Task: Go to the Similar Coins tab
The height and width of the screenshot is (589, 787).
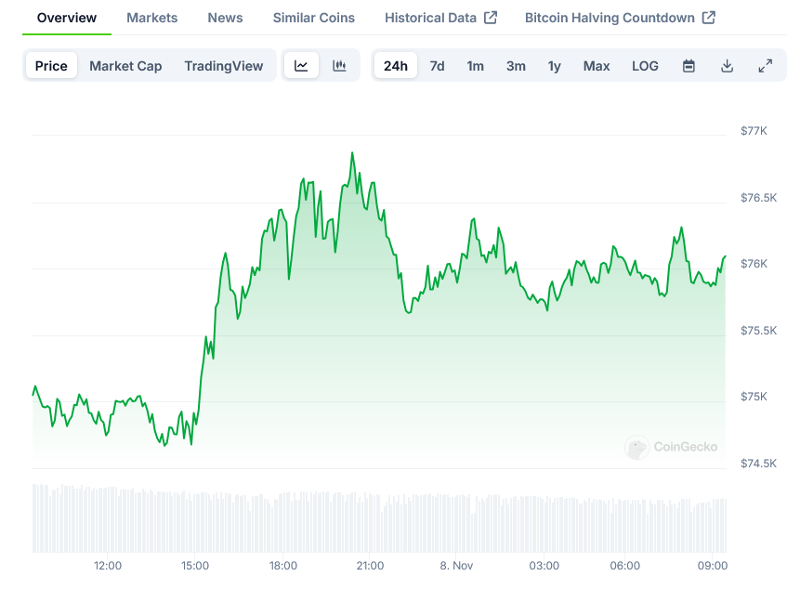Action: tap(315, 18)
